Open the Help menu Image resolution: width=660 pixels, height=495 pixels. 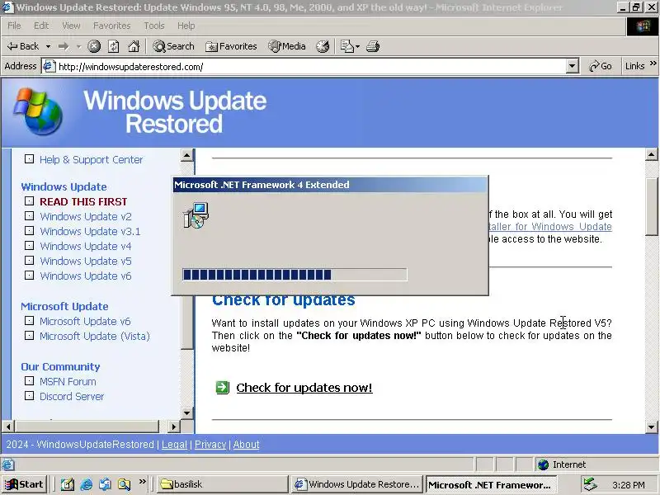(186, 26)
